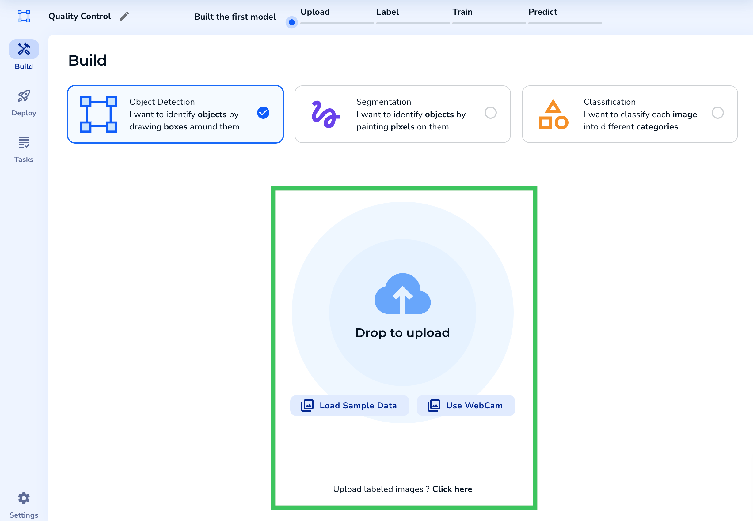Open the Settings gear icon
The image size is (753, 521).
(x=24, y=498)
